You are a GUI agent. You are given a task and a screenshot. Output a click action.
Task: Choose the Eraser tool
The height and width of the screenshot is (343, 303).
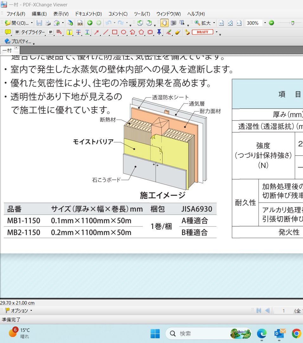[x=177, y=32]
